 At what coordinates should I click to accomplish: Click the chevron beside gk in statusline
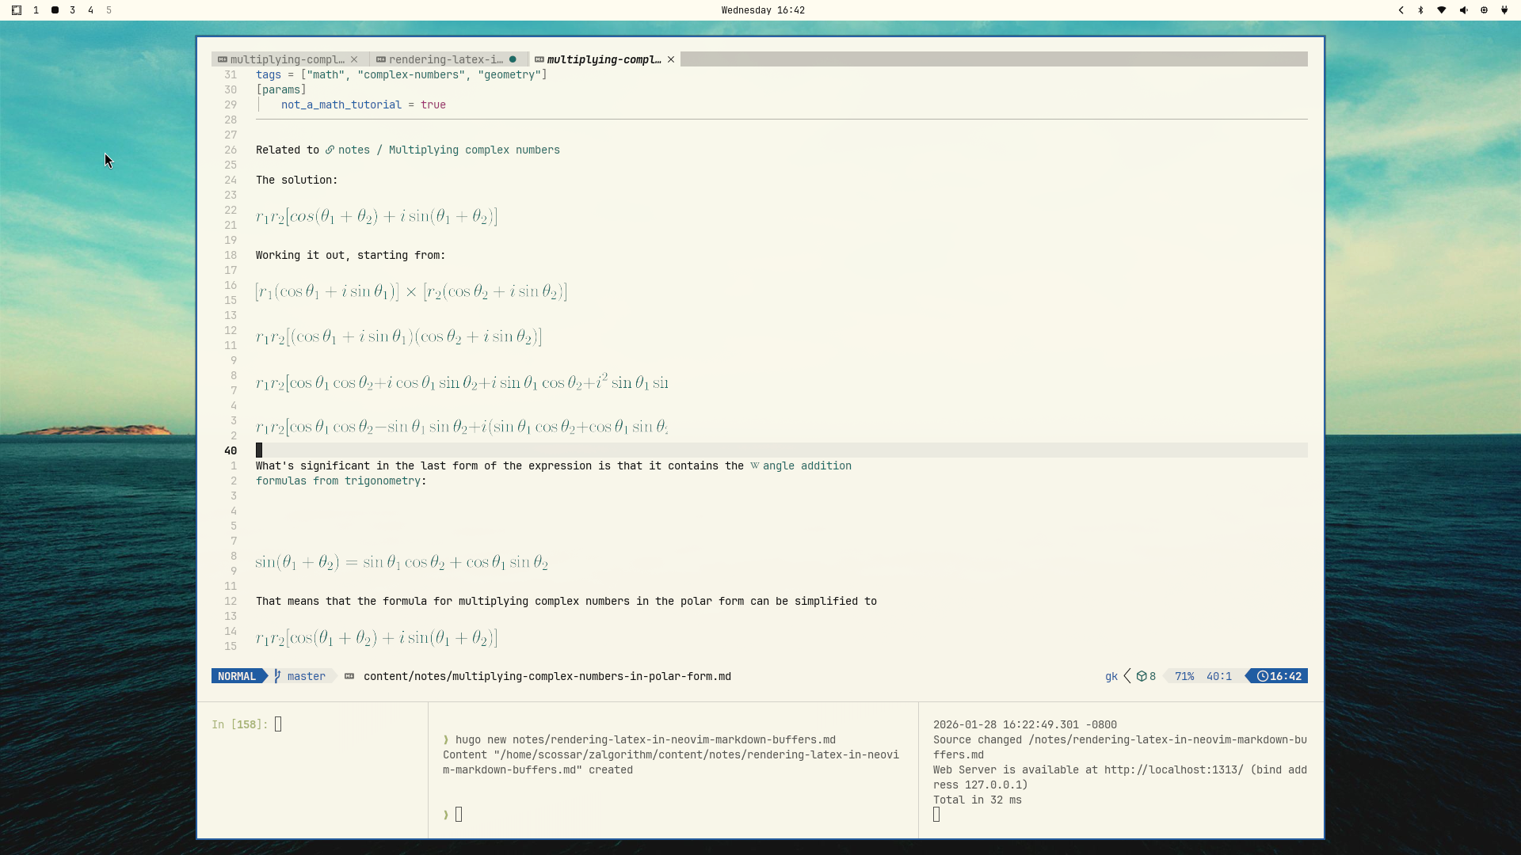(x=1127, y=676)
